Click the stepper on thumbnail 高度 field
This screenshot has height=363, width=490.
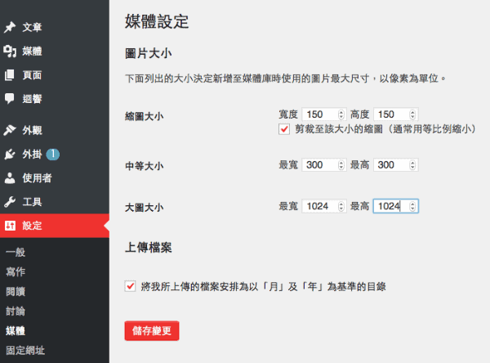[x=412, y=114]
